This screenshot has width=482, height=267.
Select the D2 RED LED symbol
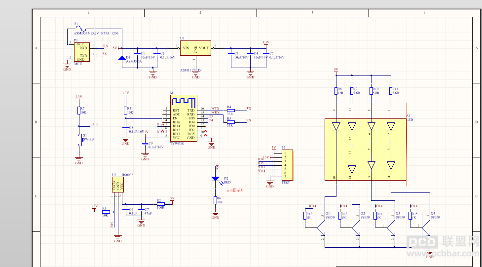216,179
